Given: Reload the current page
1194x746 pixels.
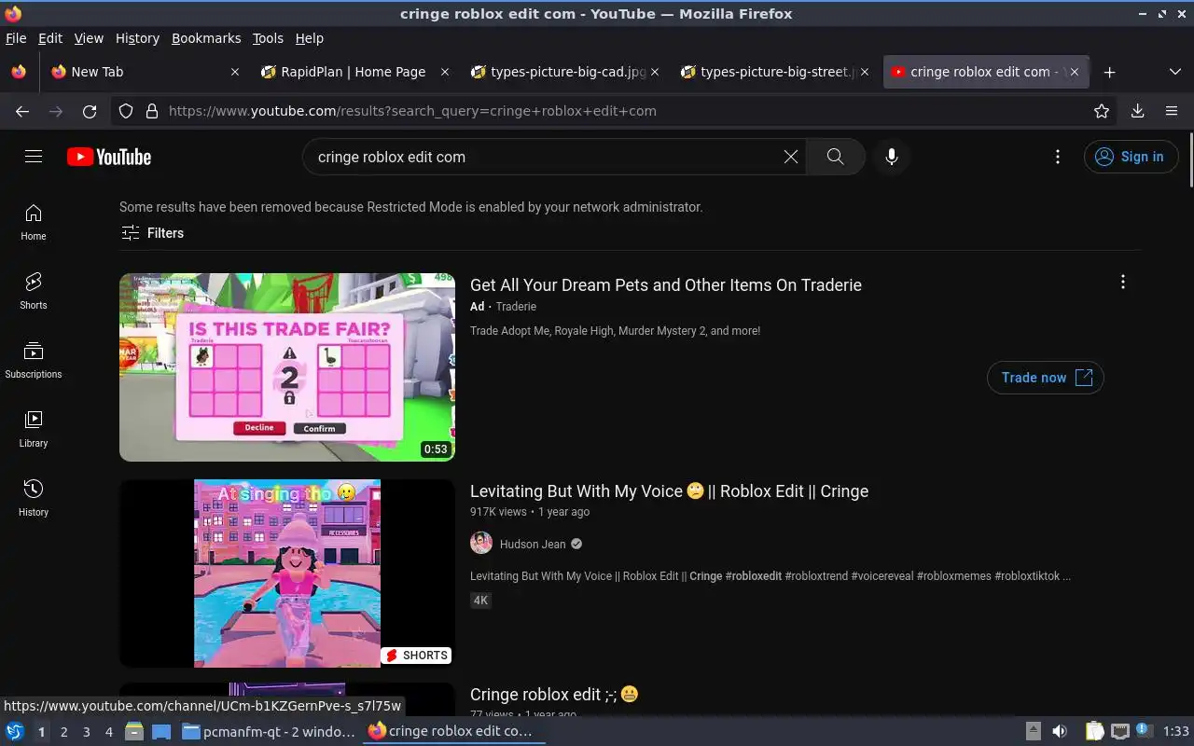Looking at the screenshot, I should point(90,111).
